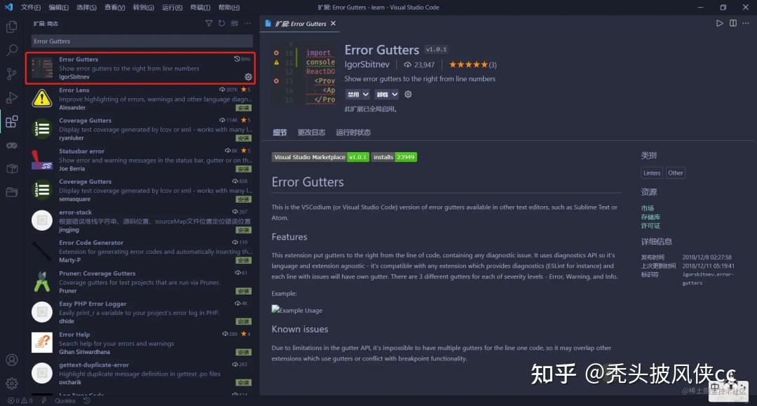Viewport: 757px width, 406px height.
Task: Open the 终端(T) menu
Action: coord(200,7)
